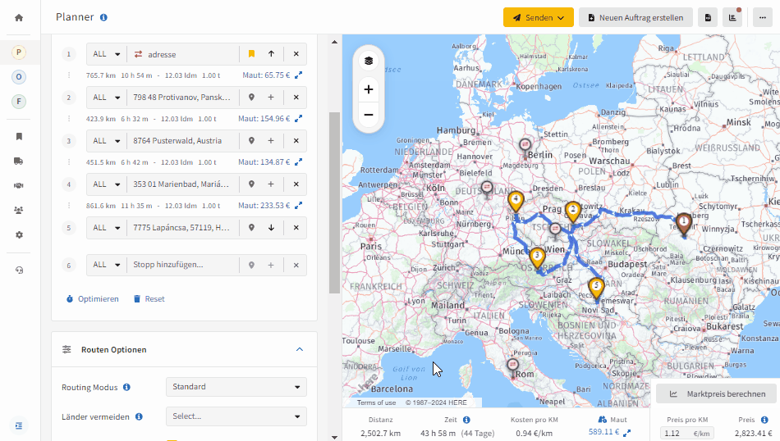Click the Preis info icon
The width and height of the screenshot is (780, 441).
pos(764,420)
